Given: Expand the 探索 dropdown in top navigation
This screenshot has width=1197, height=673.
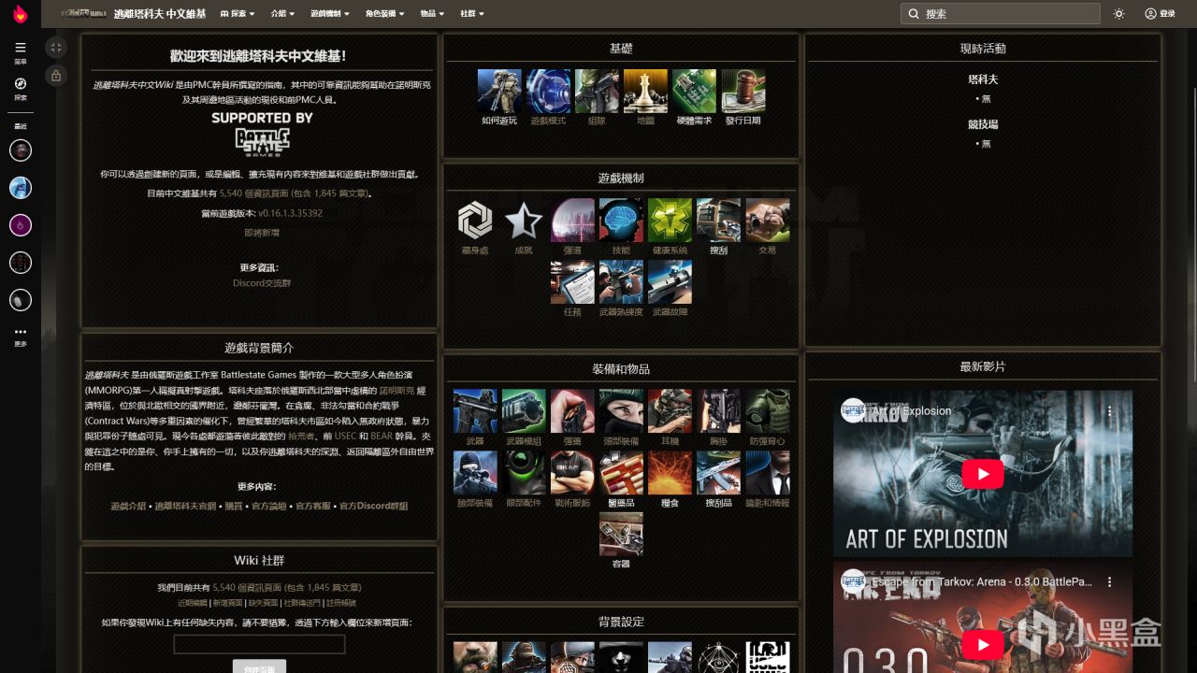Looking at the screenshot, I should tap(237, 14).
